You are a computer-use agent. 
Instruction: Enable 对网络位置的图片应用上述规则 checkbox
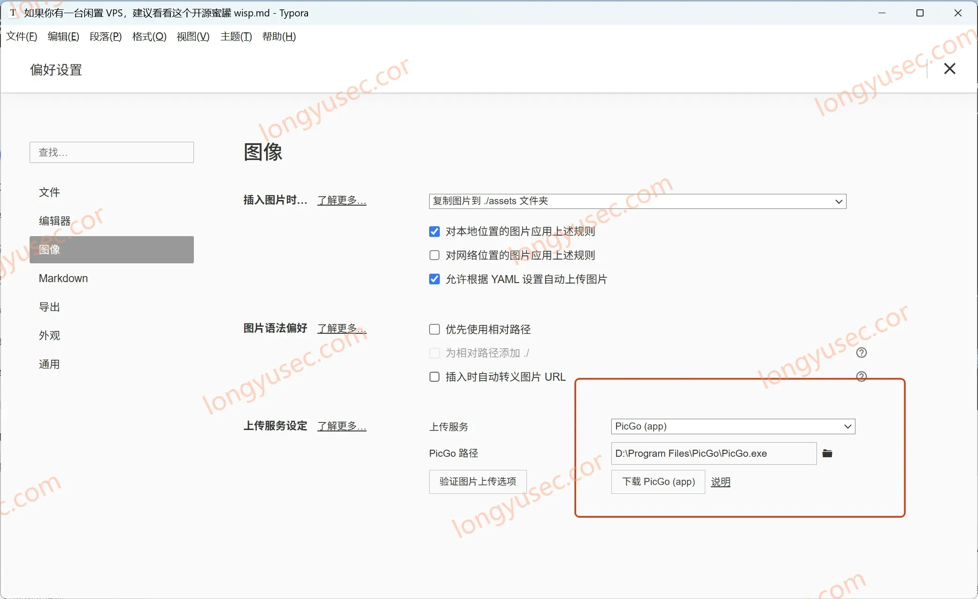(434, 255)
